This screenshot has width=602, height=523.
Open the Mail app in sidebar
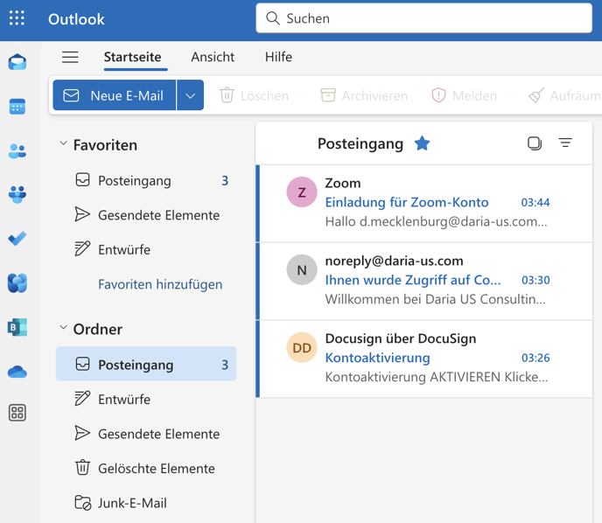point(17,62)
